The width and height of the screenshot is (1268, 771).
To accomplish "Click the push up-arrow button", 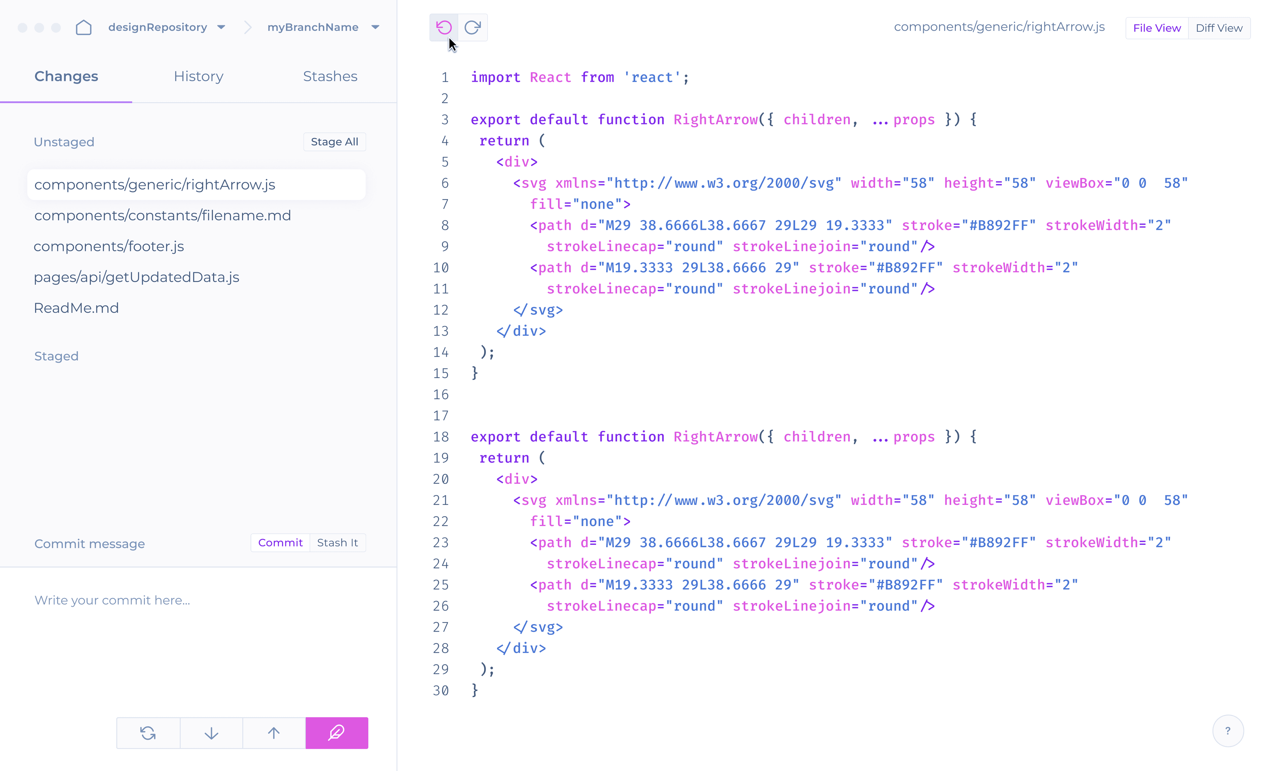I will click(274, 732).
